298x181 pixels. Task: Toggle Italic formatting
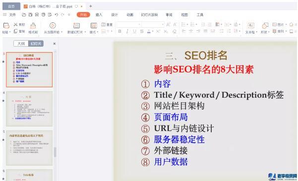(127, 31)
